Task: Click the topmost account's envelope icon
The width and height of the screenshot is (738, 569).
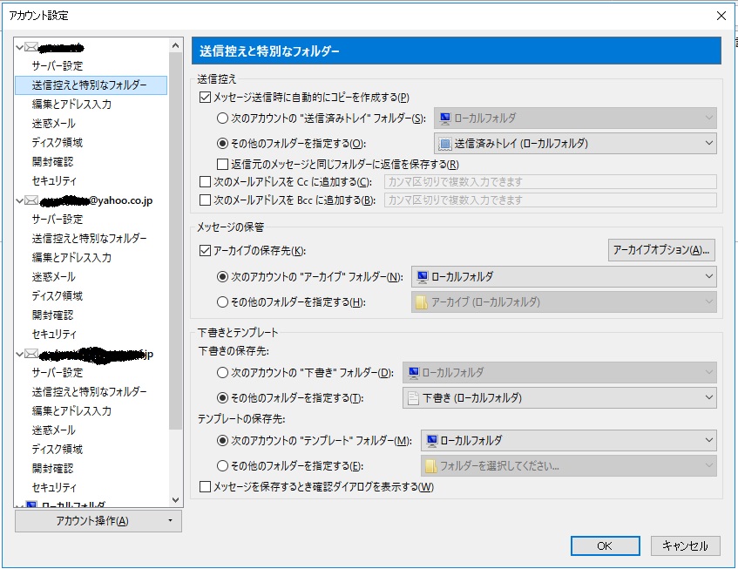Action: 31,47
